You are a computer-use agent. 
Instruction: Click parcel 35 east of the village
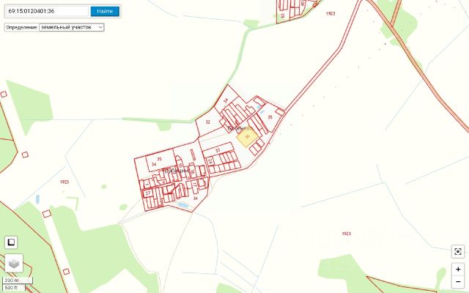point(270,117)
